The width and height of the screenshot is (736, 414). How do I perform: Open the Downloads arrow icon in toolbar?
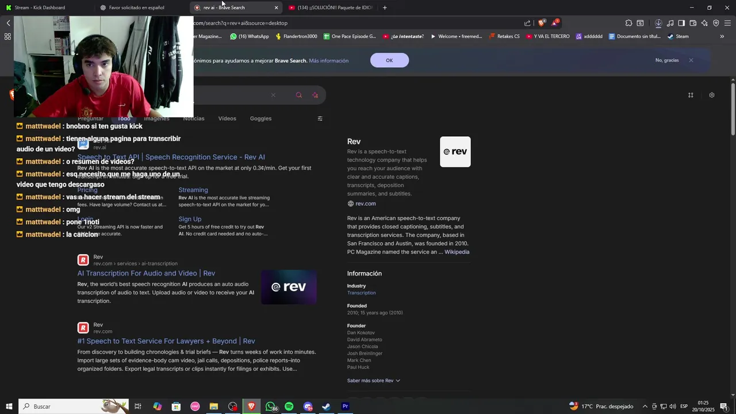tap(658, 23)
